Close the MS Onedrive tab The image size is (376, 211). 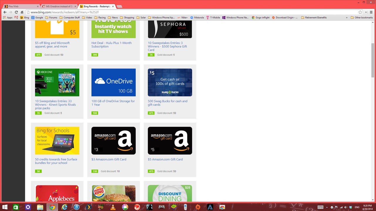(x=75, y=6)
